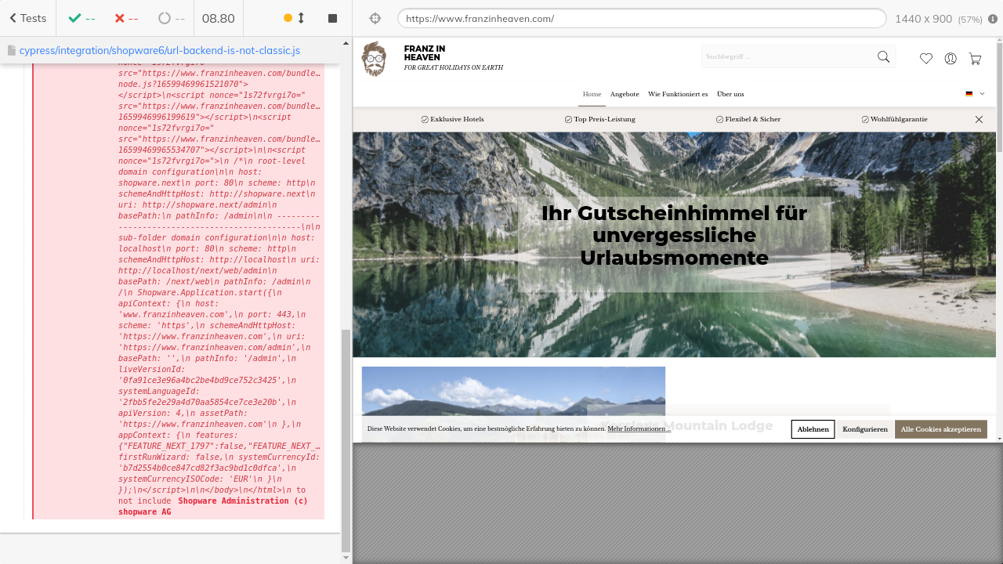Click the command log scrollbar

click(x=346, y=439)
